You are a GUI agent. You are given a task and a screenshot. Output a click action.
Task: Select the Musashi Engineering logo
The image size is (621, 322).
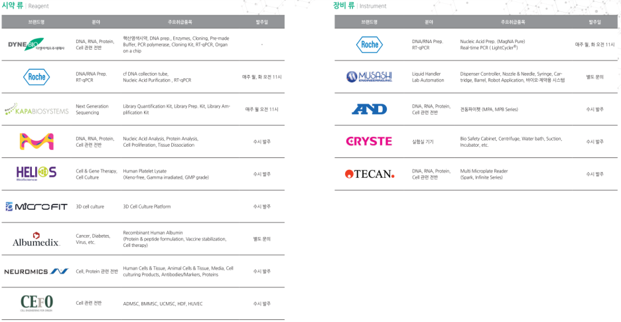pyautogui.click(x=369, y=77)
